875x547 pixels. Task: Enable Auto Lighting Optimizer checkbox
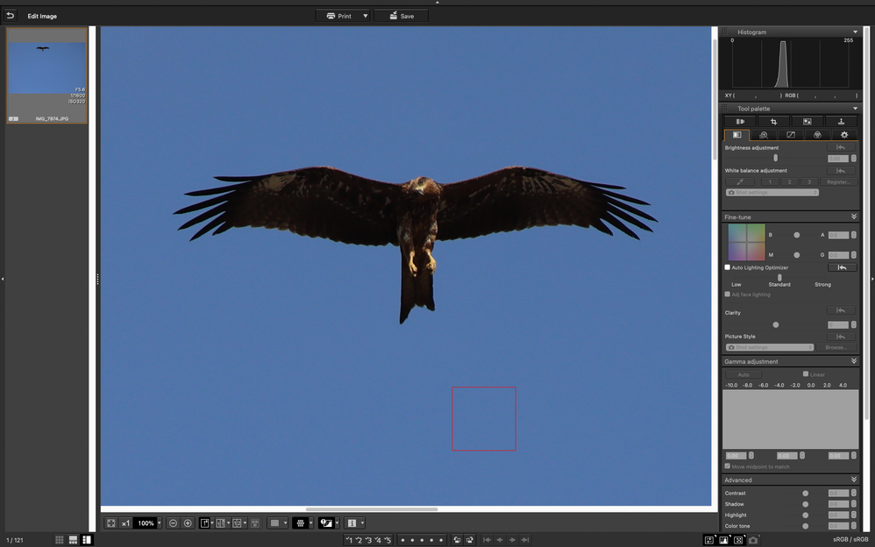(728, 267)
